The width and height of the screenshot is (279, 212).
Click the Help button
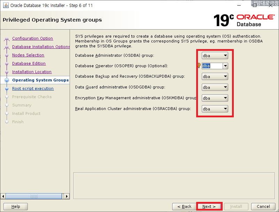point(16,206)
